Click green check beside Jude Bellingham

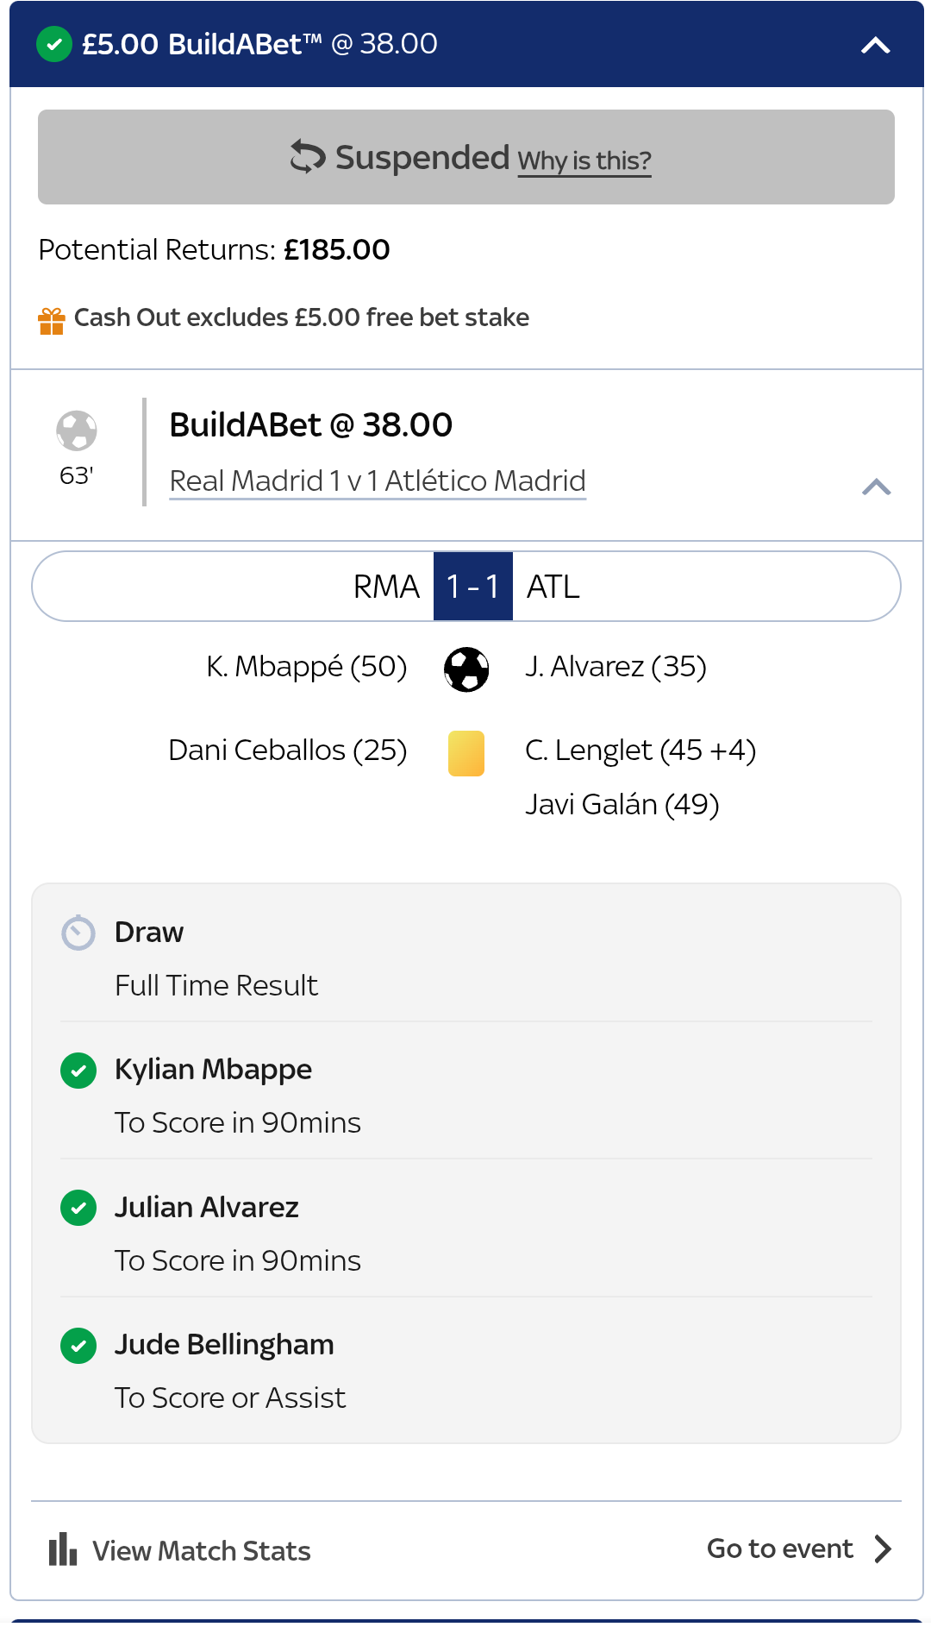coord(78,1346)
